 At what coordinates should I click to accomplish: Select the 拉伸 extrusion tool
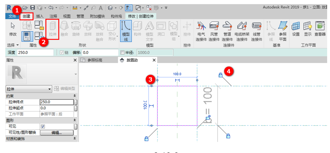[x=53, y=29]
